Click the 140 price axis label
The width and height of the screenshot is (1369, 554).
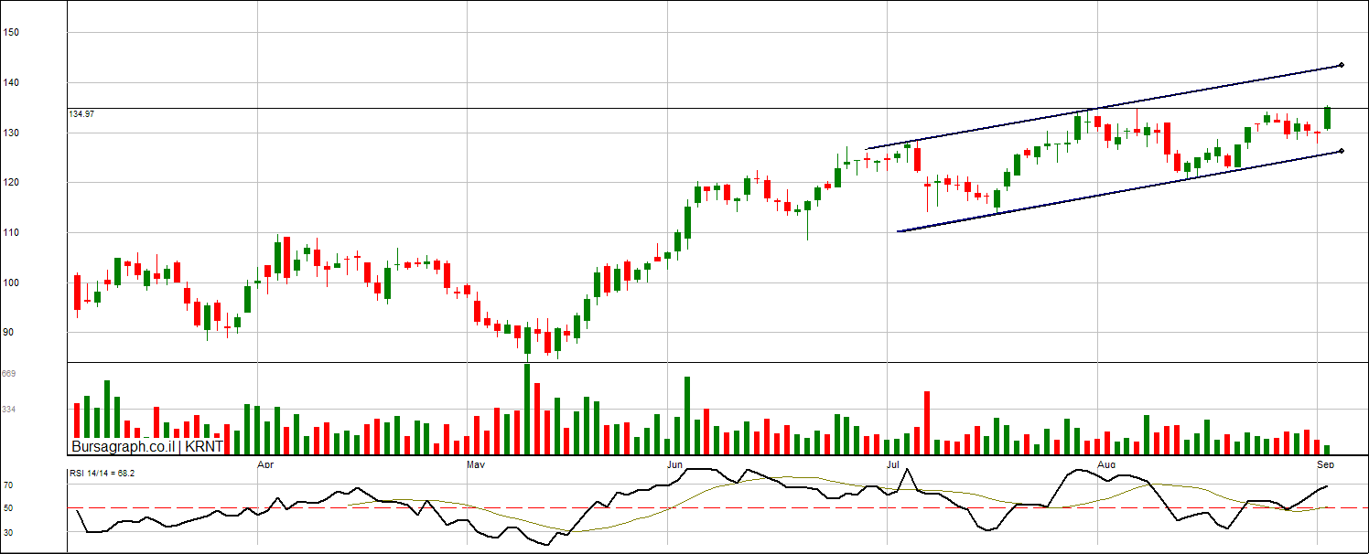point(11,83)
